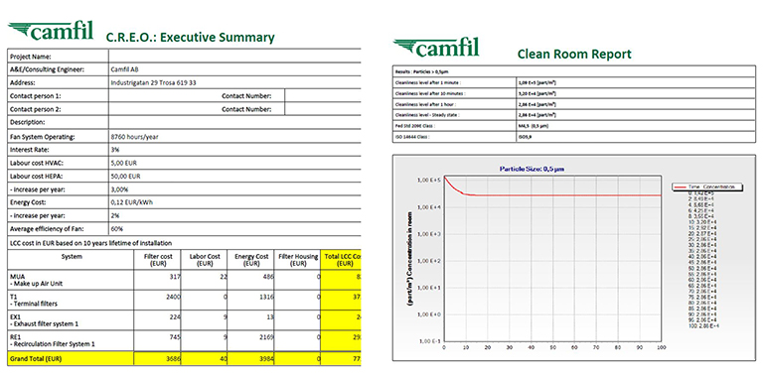Click the 'Labor Cost (EUR)' column header

[x=205, y=260]
